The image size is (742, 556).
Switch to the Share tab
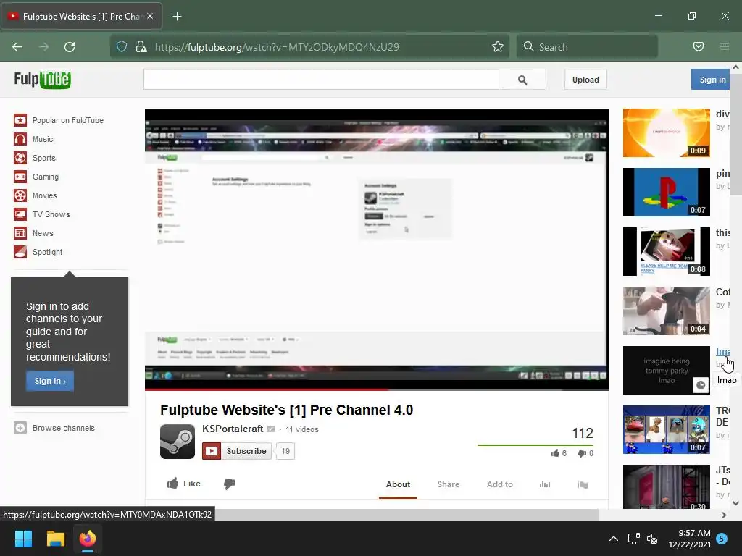point(449,484)
